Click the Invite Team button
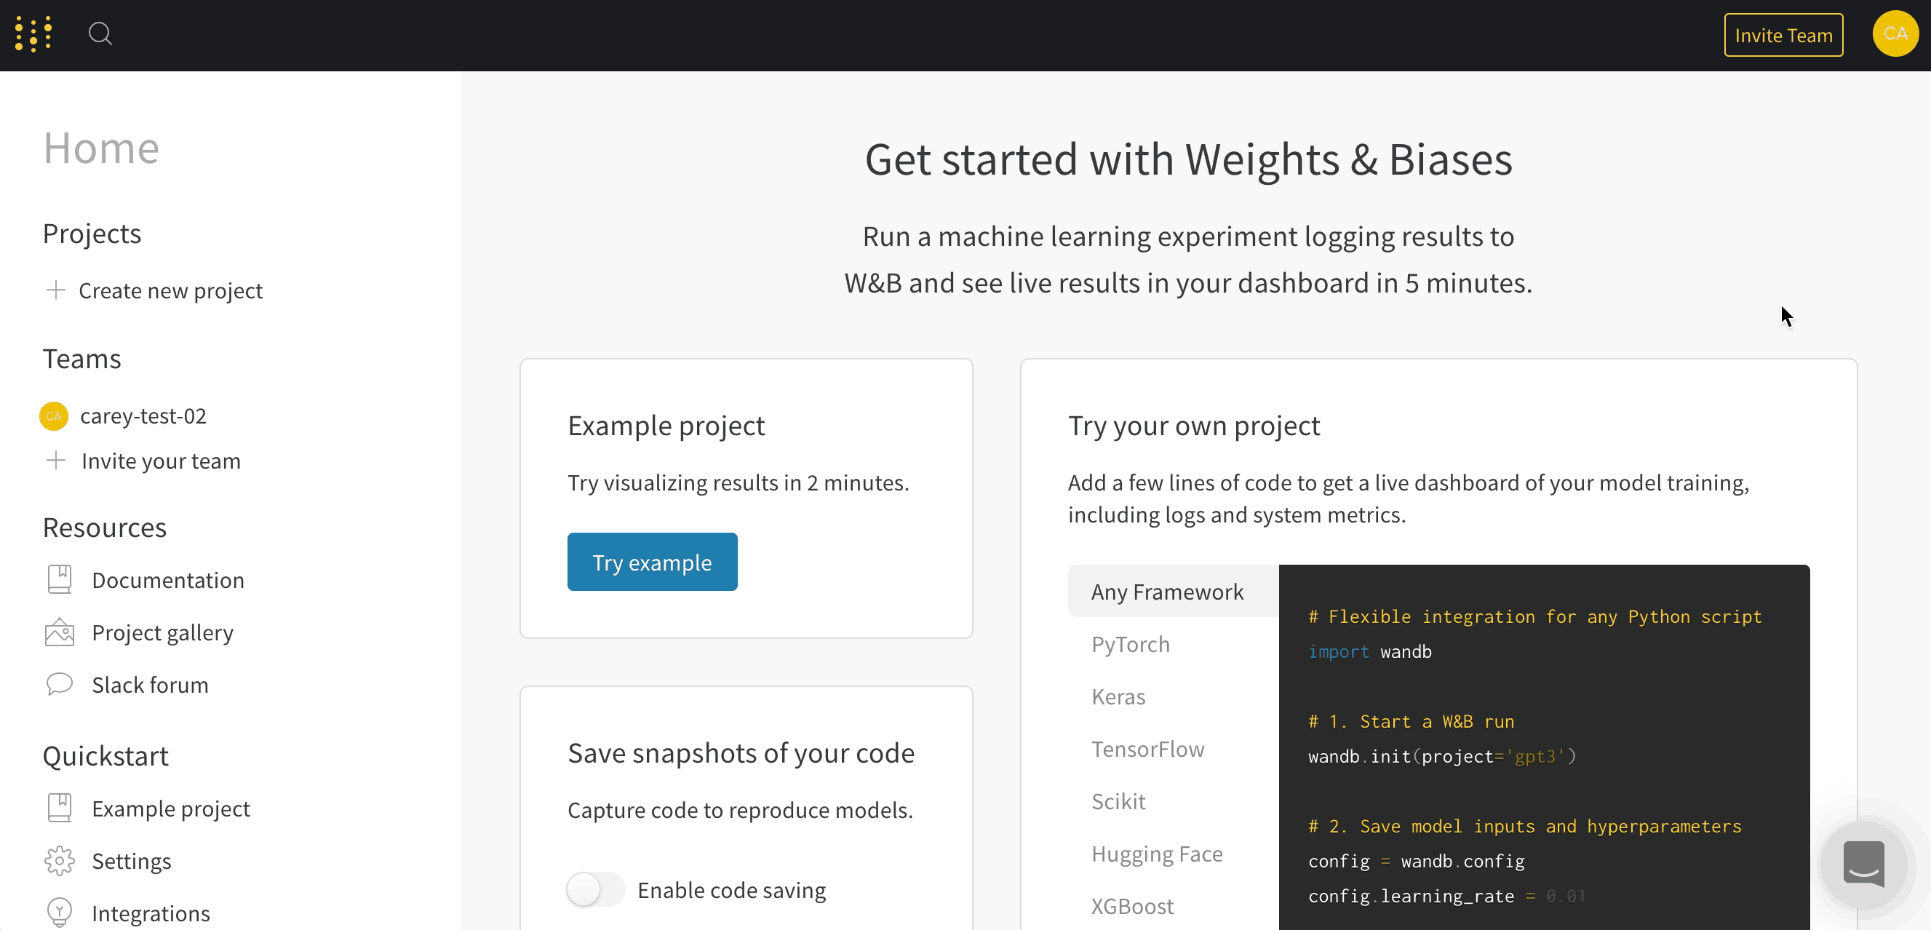The width and height of the screenshot is (1931, 930). coord(1783,35)
